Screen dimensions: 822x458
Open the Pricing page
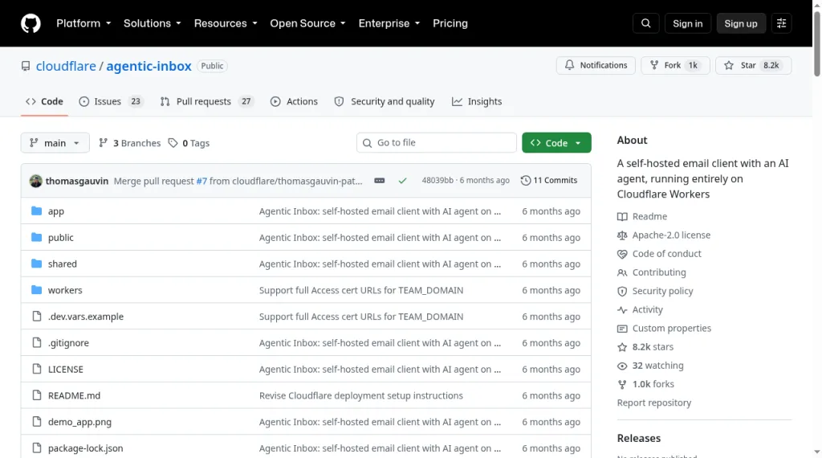450,23
